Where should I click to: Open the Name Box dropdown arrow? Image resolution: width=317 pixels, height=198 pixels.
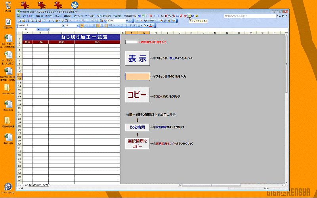click(x=38, y=29)
